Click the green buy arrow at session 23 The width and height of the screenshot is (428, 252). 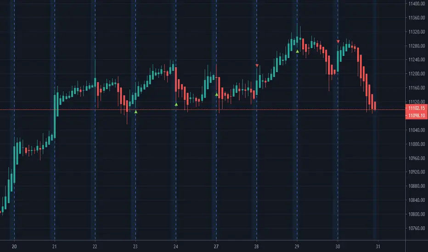click(x=135, y=112)
